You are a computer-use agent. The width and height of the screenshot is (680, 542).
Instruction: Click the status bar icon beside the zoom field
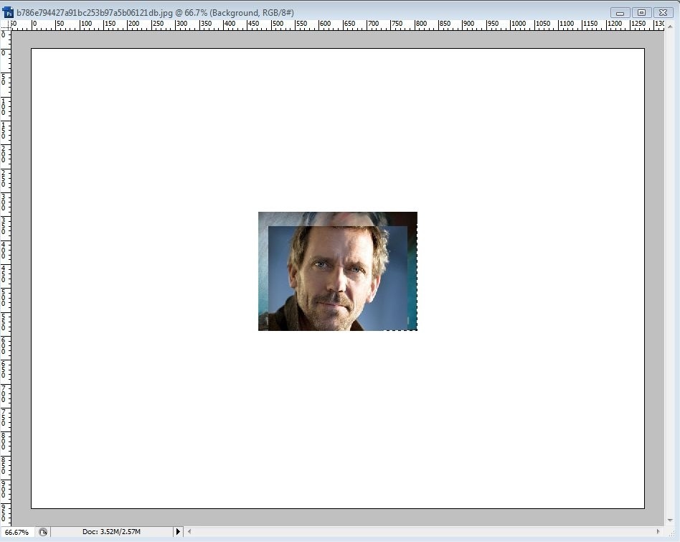pos(42,532)
